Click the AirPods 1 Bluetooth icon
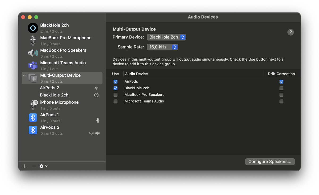Viewport: 319px width, 195px height. pos(33,117)
